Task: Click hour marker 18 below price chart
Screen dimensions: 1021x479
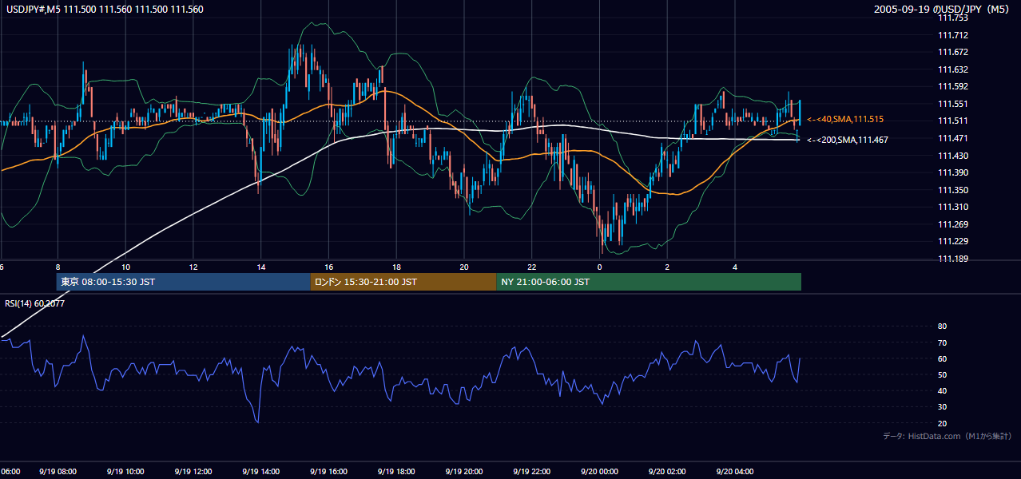Action: point(396,267)
